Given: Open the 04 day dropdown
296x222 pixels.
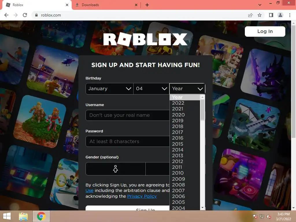Looking at the screenshot, I should [151, 88].
